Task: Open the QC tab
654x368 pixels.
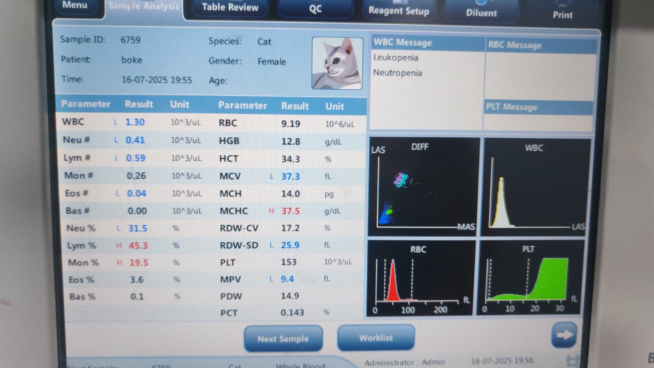Action: (315, 9)
